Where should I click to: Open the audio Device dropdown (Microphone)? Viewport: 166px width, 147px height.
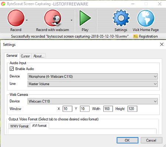(93, 77)
